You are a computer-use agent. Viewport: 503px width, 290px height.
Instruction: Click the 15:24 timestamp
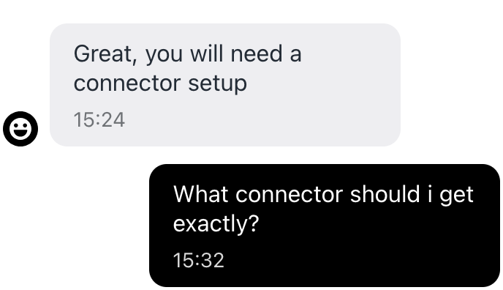pos(99,120)
